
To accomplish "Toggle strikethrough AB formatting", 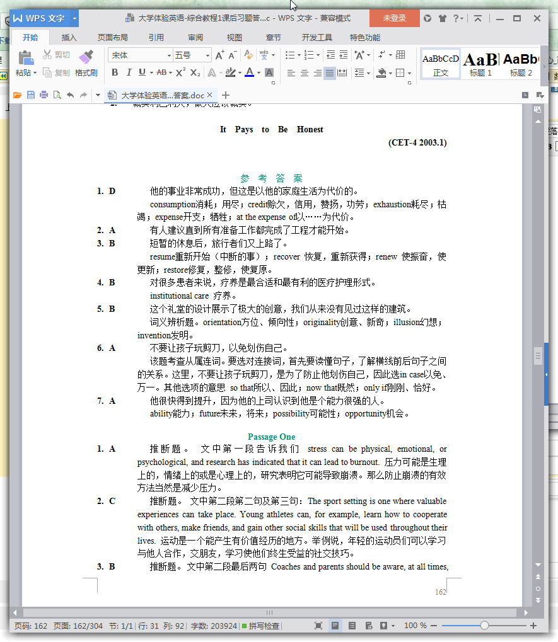I will point(161,72).
